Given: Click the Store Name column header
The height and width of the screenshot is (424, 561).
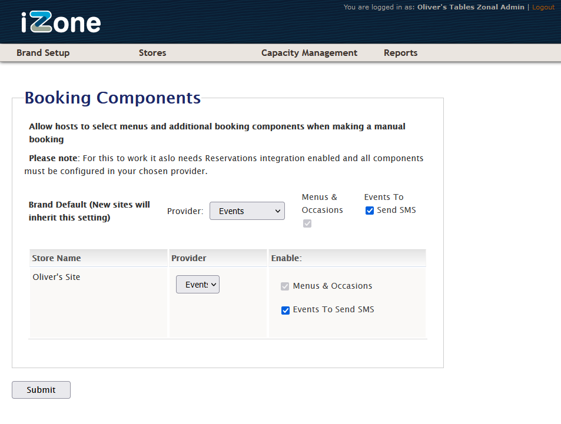Looking at the screenshot, I should point(57,258).
